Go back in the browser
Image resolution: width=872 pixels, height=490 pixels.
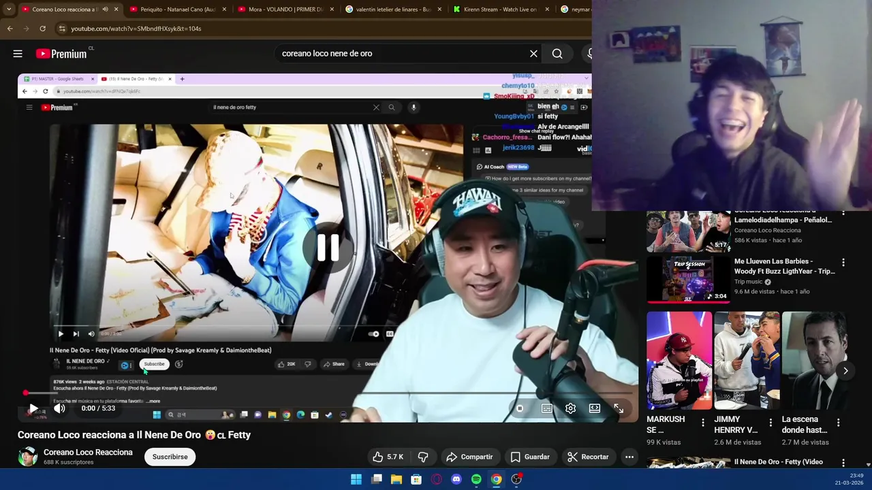tap(10, 29)
